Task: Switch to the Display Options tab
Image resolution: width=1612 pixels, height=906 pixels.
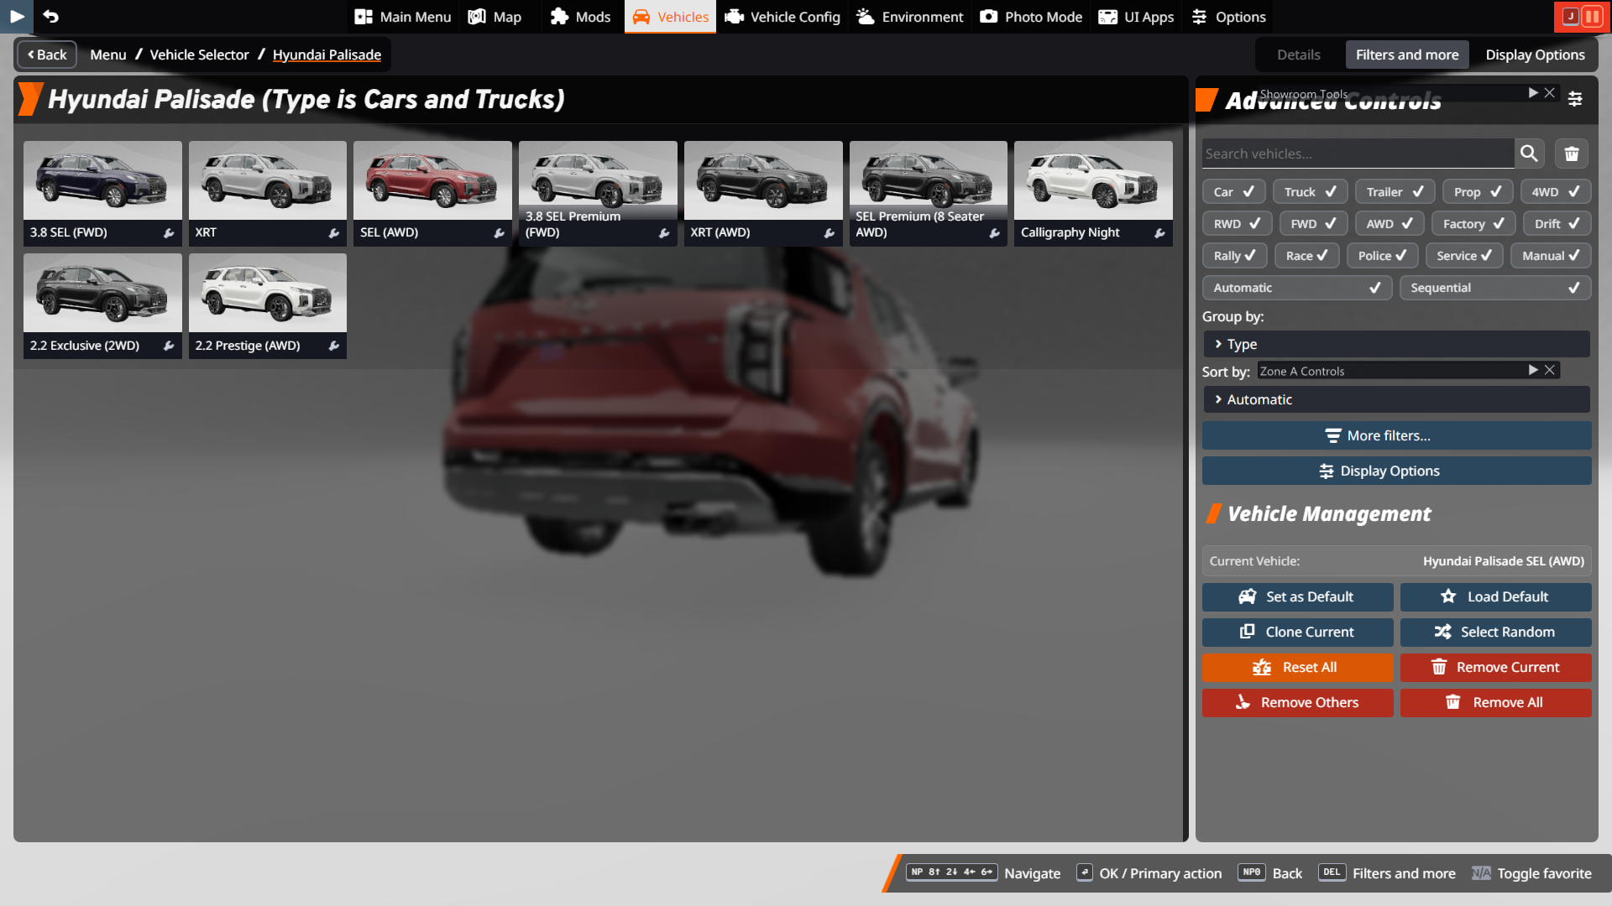Action: [1535, 55]
